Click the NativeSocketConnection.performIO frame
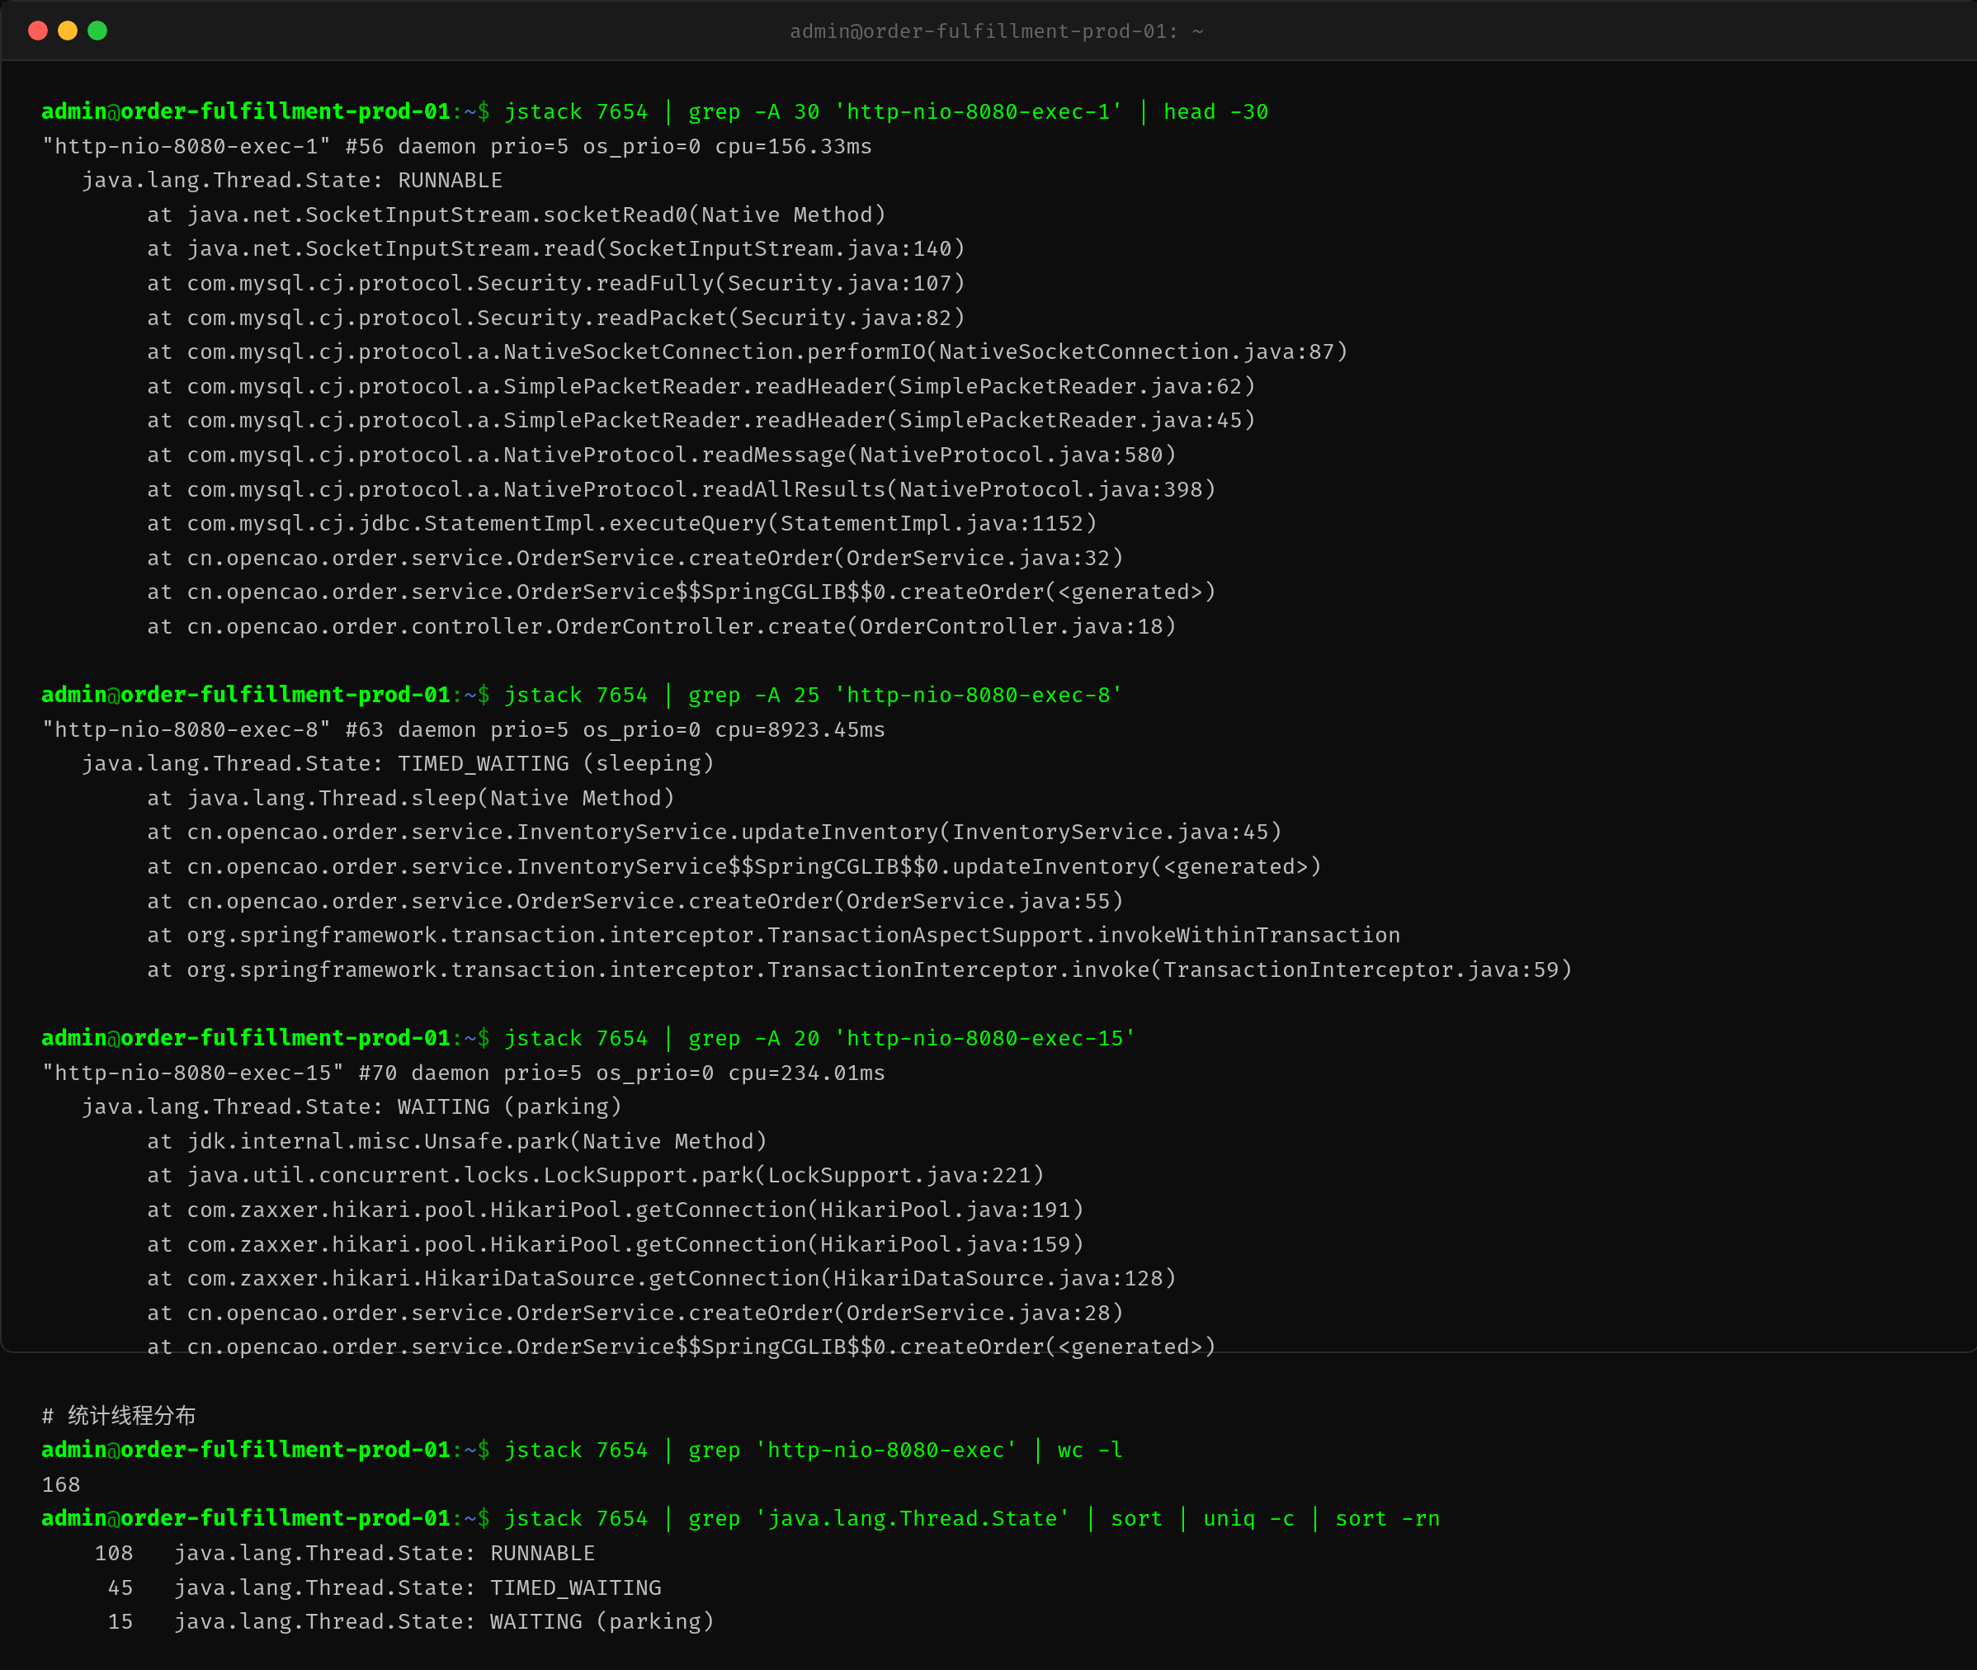Viewport: 1977px width, 1670px height. (x=747, y=352)
